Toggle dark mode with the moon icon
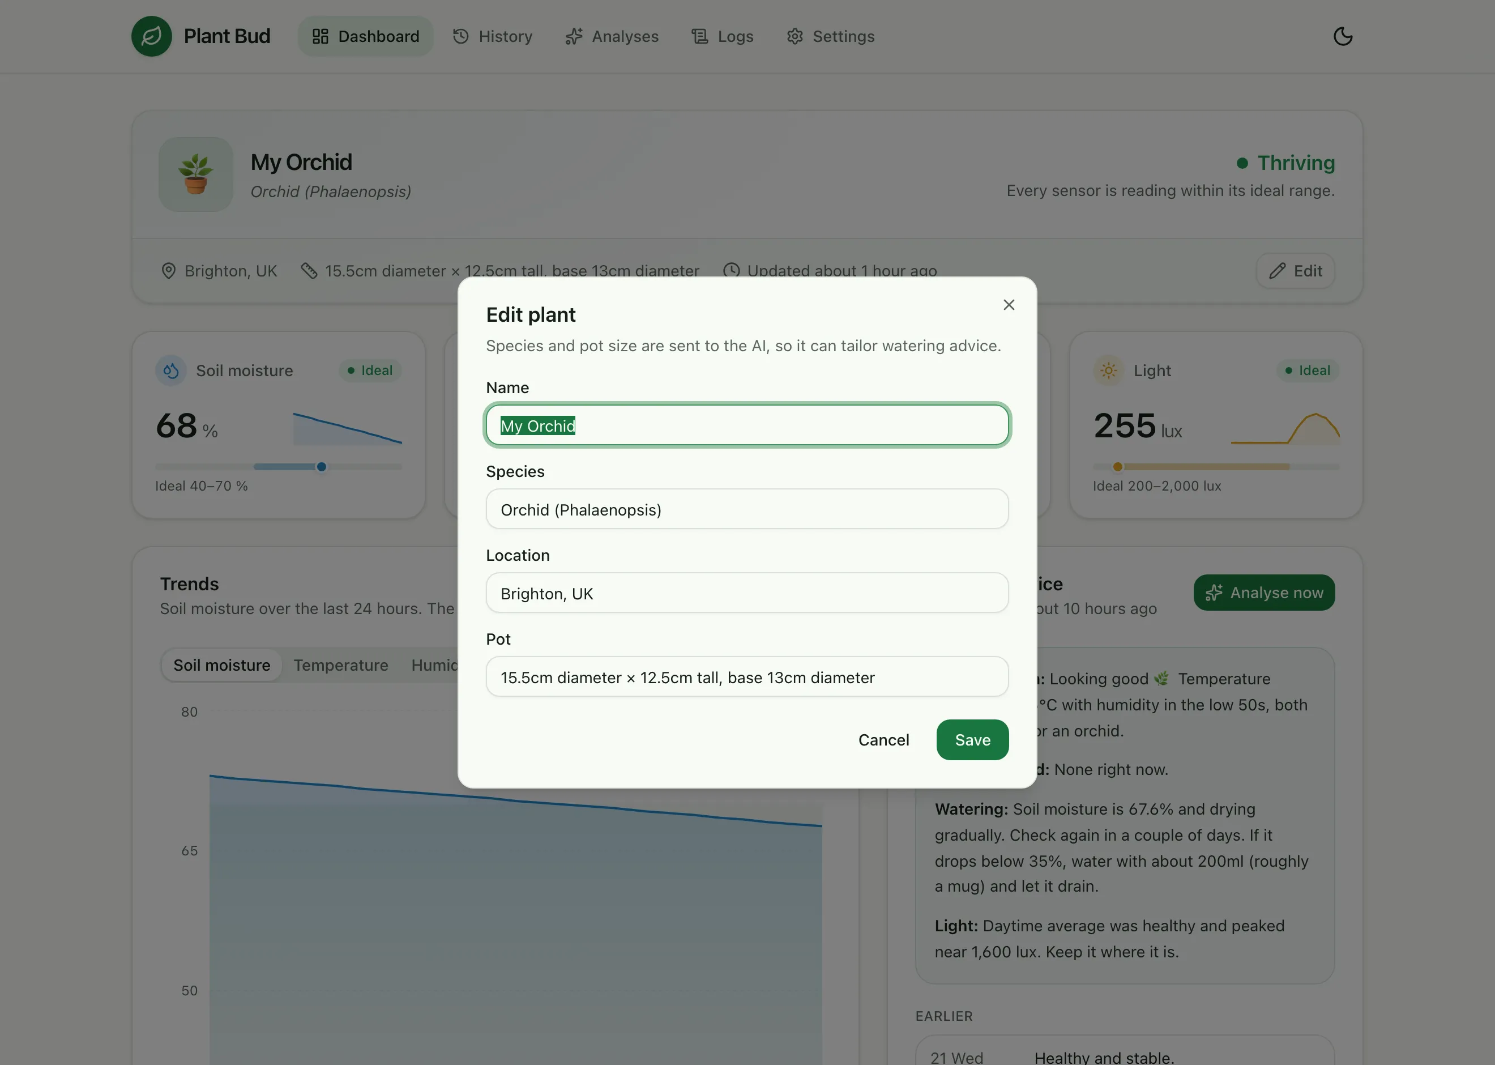Viewport: 1495px width, 1065px height. pyautogui.click(x=1343, y=36)
